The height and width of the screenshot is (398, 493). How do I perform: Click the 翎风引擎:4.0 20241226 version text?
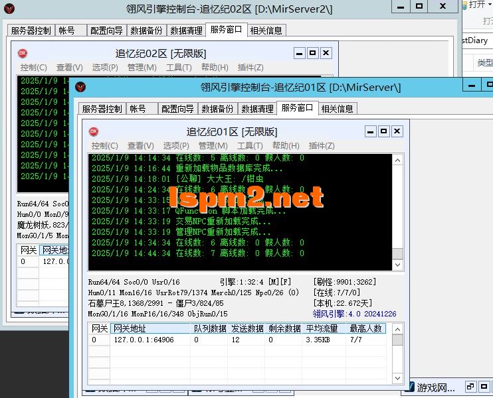[354, 314]
